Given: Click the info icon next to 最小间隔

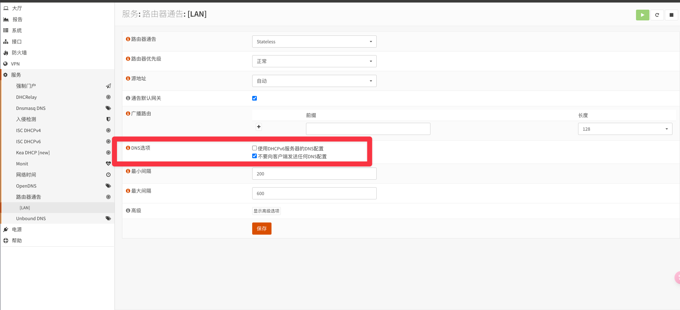Looking at the screenshot, I should point(128,171).
